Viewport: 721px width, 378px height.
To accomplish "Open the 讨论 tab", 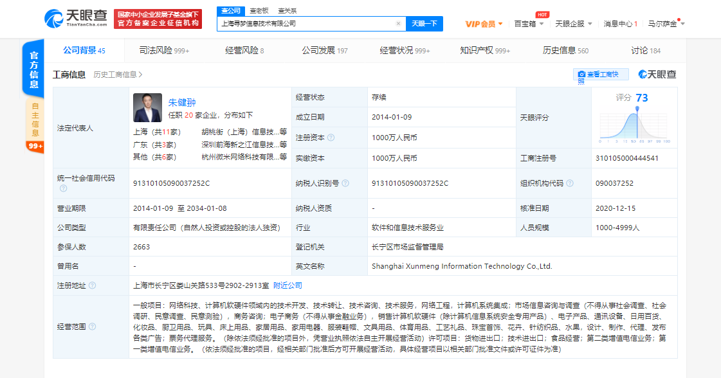I will [x=646, y=51].
